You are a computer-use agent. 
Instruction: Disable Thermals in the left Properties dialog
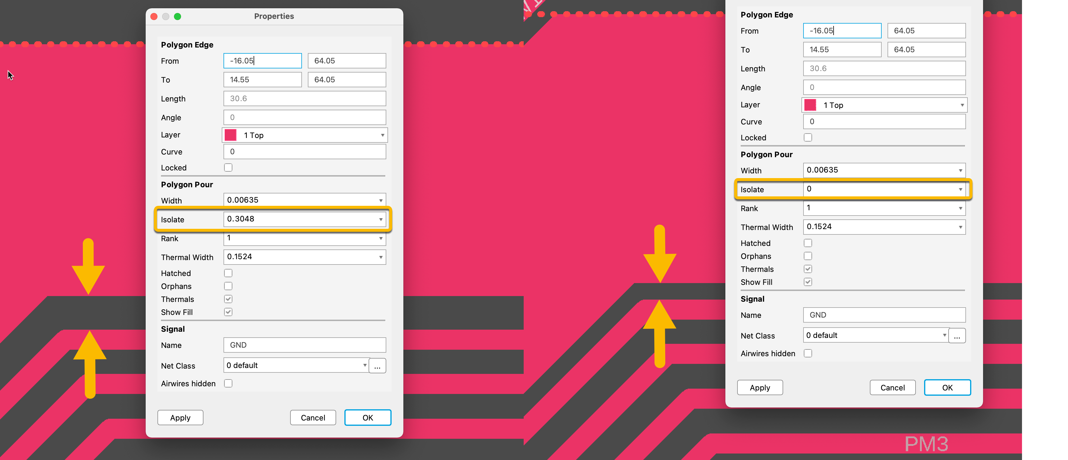click(x=228, y=299)
